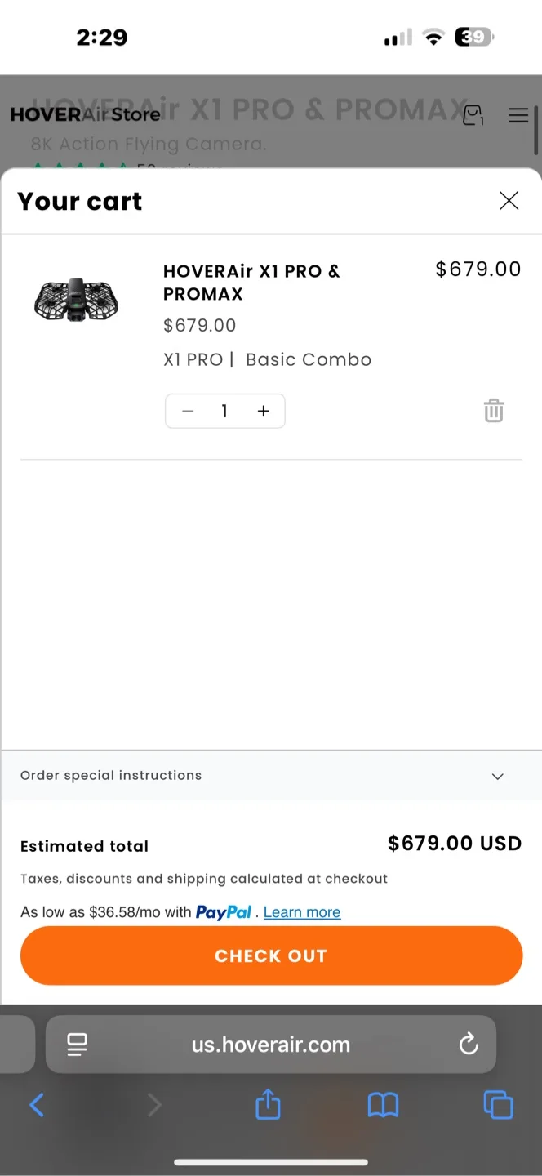542x1176 pixels.
Task: Decrease quantity with minus button
Action: [188, 411]
